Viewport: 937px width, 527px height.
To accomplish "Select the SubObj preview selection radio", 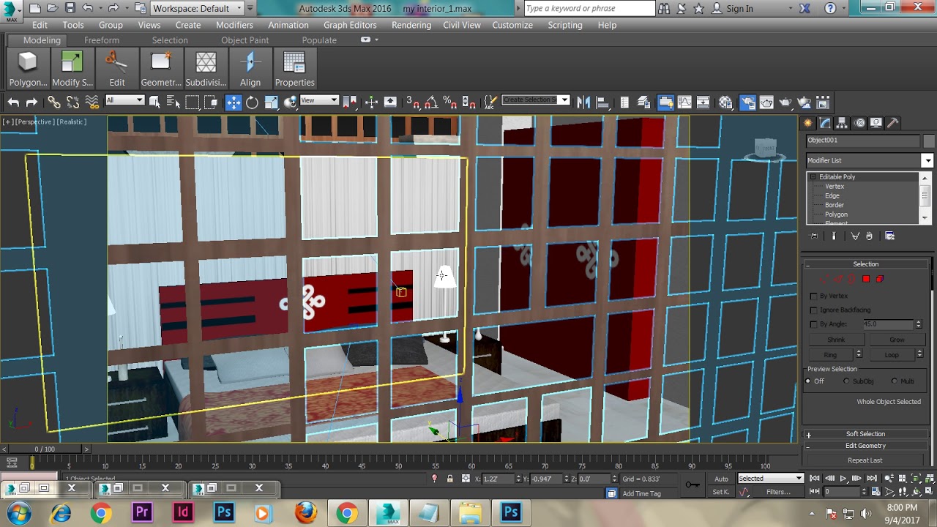I will (x=846, y=381).
